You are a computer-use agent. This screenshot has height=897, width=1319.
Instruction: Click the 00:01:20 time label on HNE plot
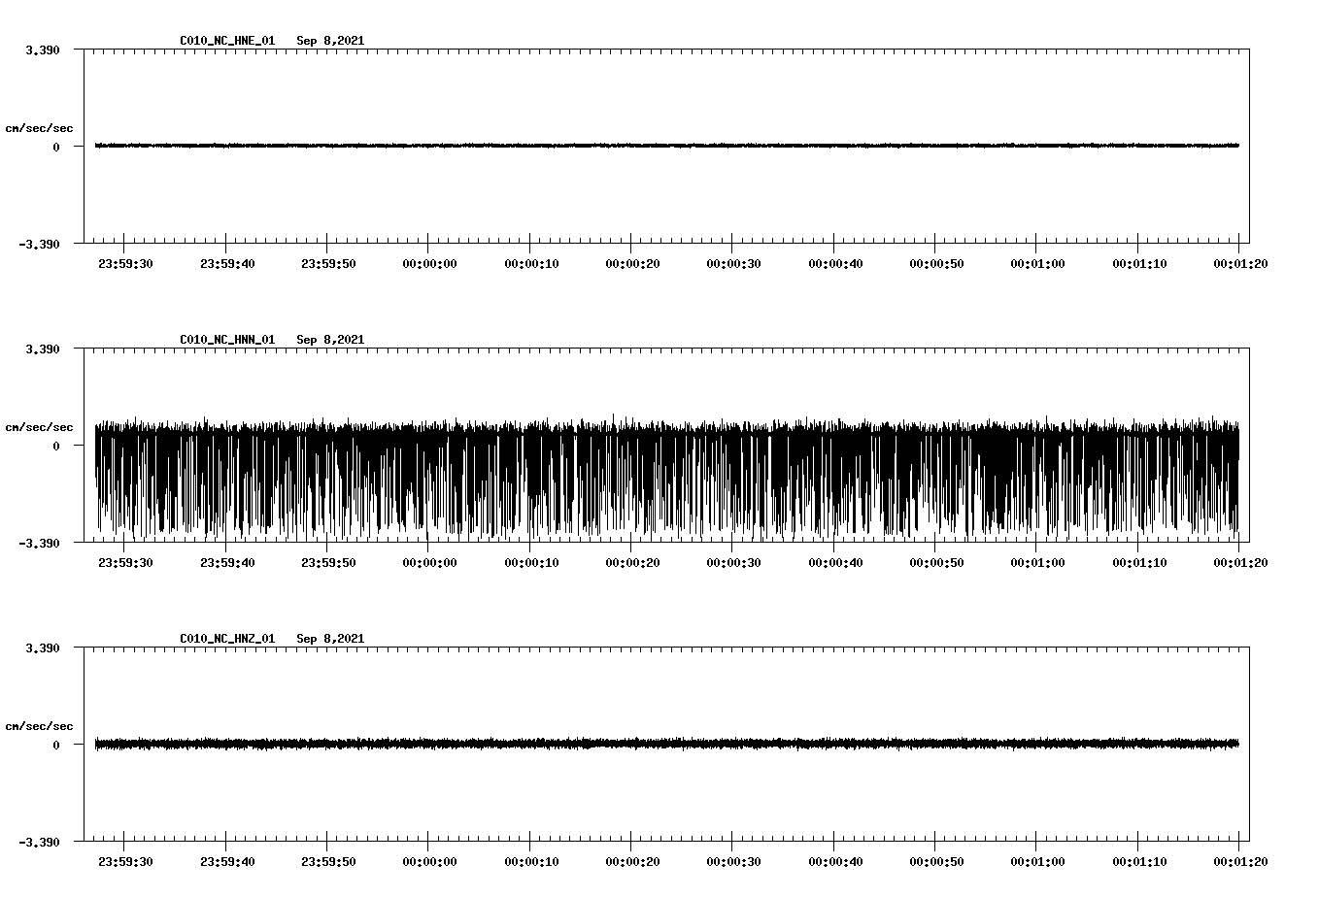pyautogui.click(x=1239, y=263)
